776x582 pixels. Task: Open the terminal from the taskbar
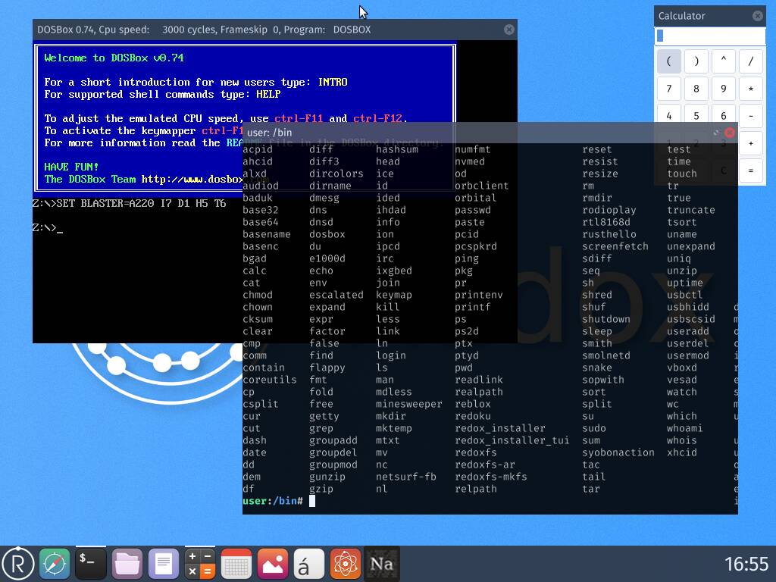pos(91,564)
